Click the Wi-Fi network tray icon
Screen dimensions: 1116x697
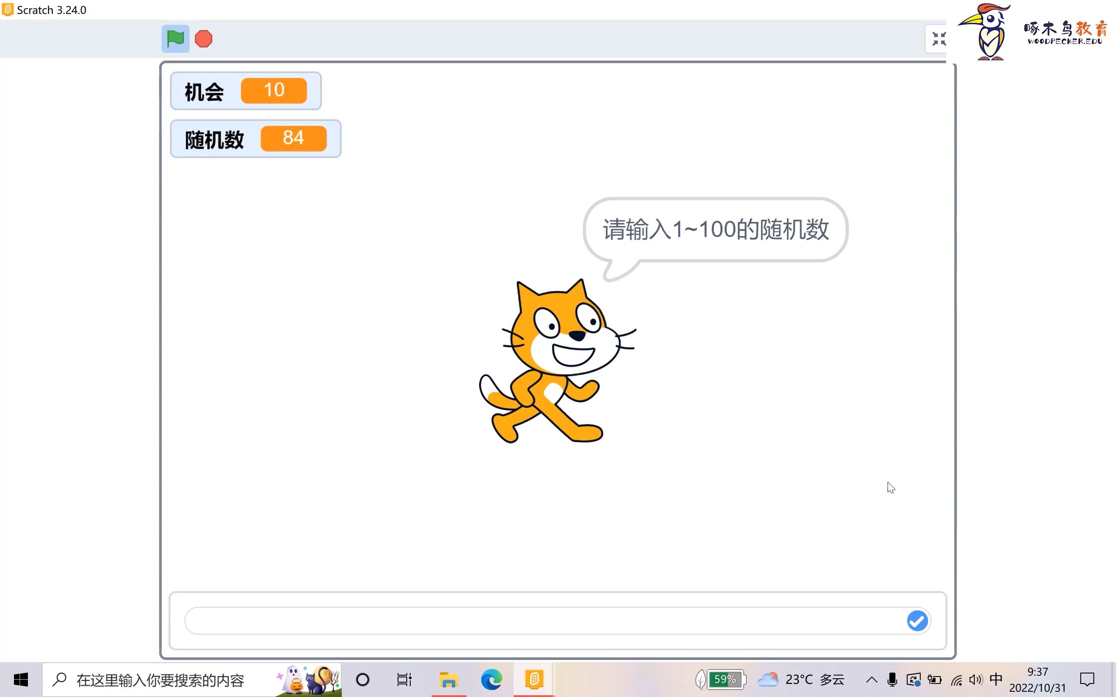pyautogui.click(x=956, y=680)
